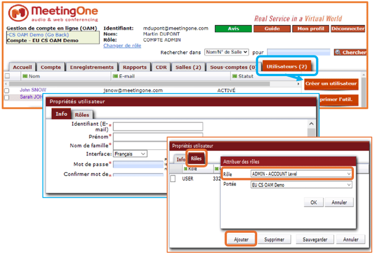Click the USER role entry text
Screen dimensions: 374x255
click(x=188, y=179)
